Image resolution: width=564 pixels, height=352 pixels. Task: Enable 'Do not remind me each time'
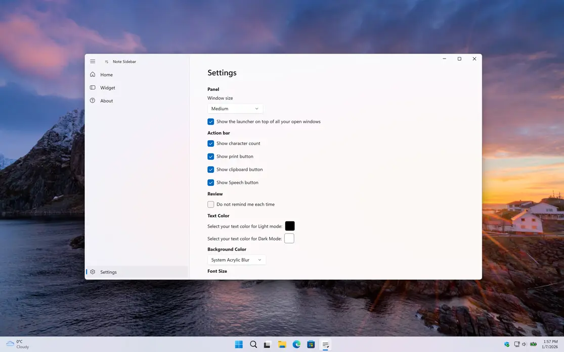[210, 204]
